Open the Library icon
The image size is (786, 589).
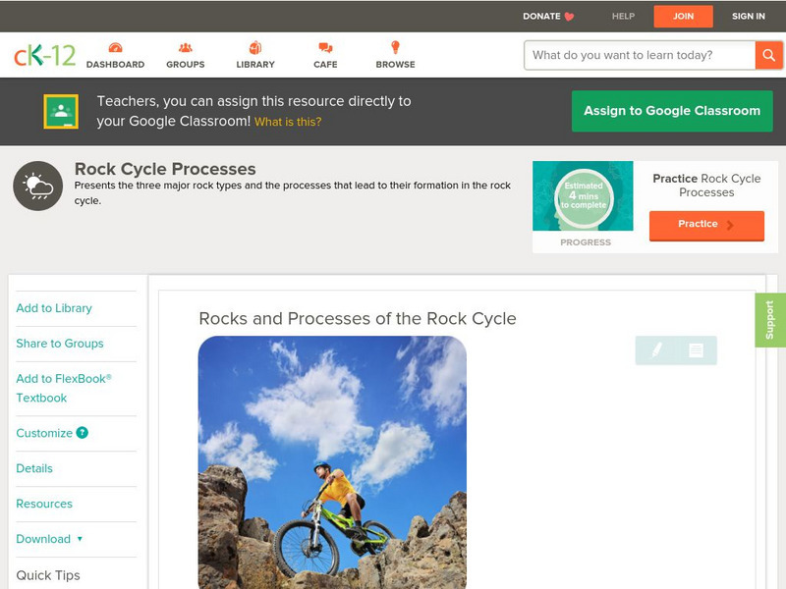click(255, 48)
